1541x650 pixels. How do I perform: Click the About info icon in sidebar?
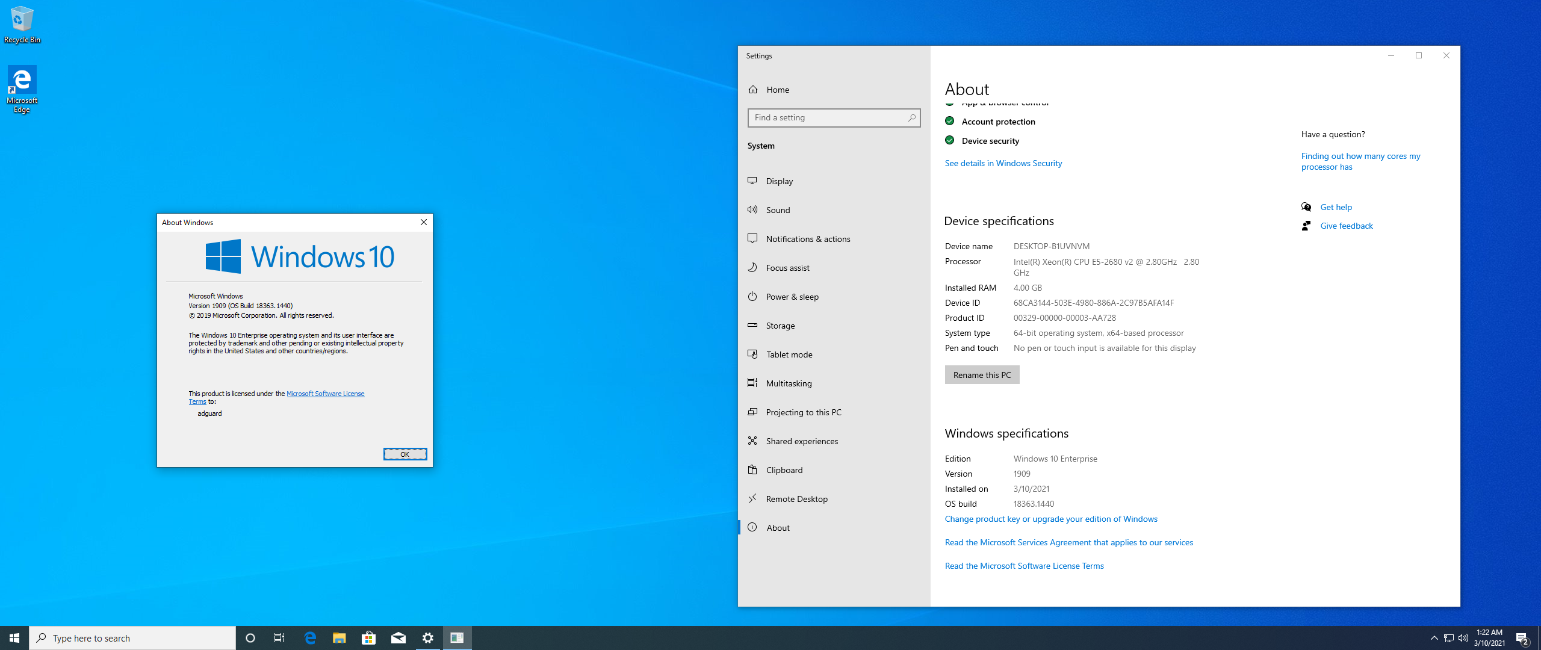[x=752, y=527]
